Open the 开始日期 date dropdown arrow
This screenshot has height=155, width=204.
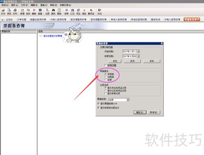tap(138, 52)
